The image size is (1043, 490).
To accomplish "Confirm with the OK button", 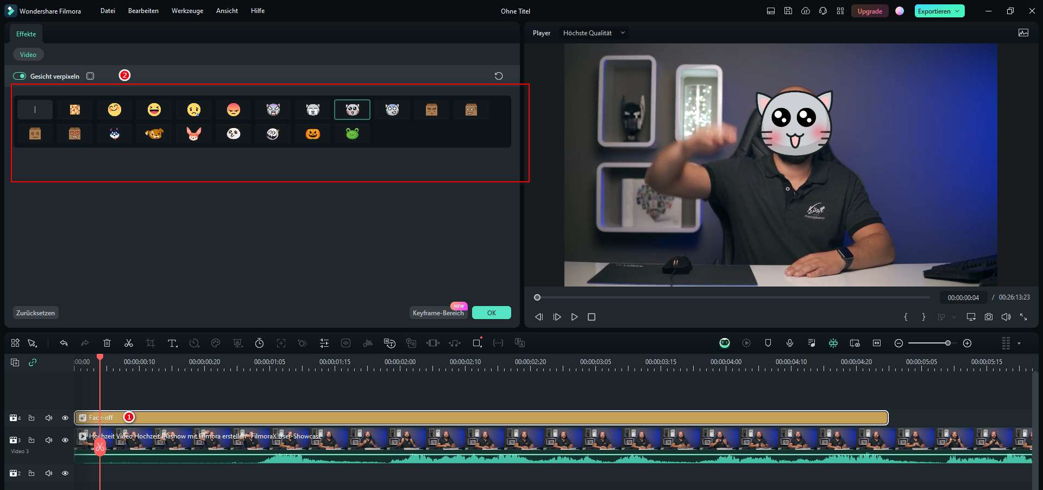I will coord(492,313).
